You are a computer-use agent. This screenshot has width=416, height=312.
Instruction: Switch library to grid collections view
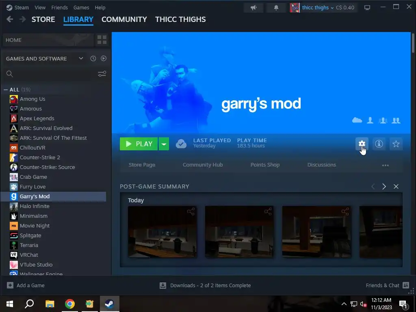click(102, 40)
